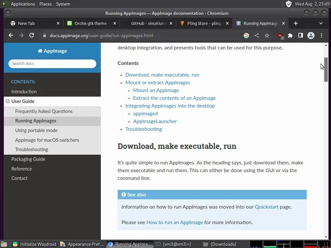Share this page via share icon

(x=257, y=36)
